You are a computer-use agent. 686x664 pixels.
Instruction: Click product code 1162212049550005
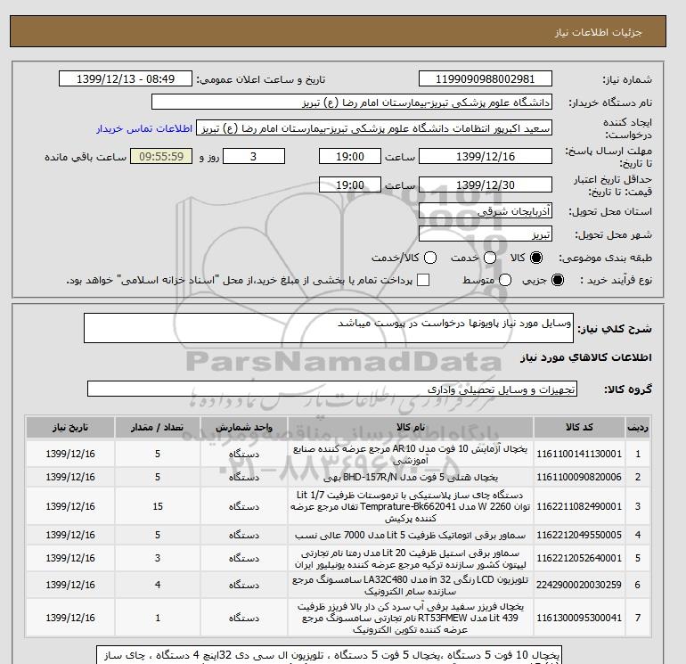(x=579, y=535)
